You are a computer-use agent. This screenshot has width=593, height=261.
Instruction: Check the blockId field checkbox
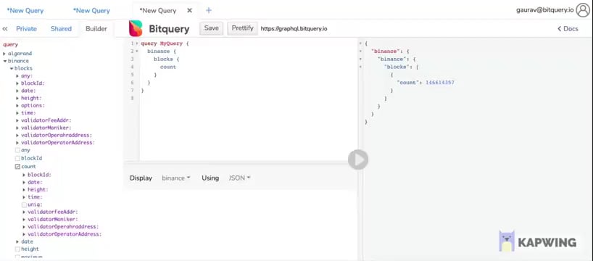point(17,158)
